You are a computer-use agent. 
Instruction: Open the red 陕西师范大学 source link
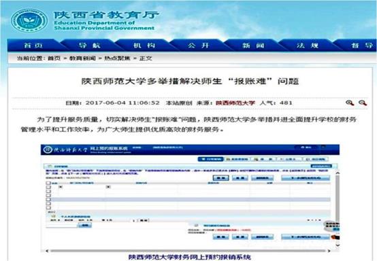click(x=235, y=103)
